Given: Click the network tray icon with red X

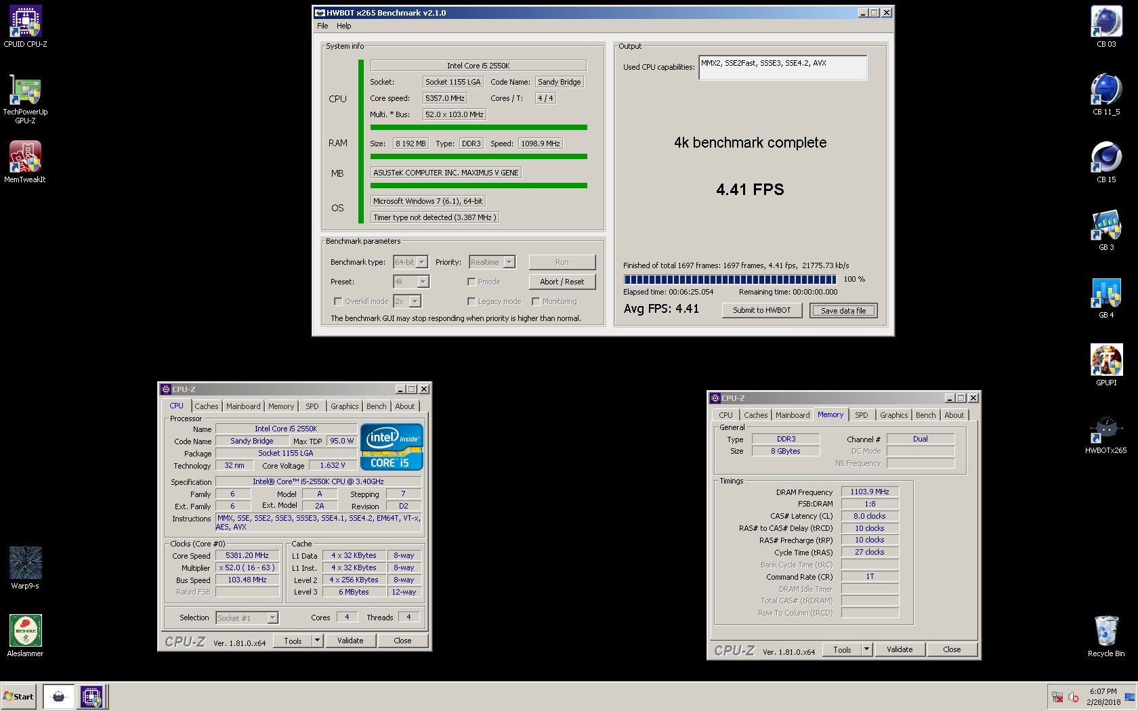Looking at the screenshot, I should 1057,697.
